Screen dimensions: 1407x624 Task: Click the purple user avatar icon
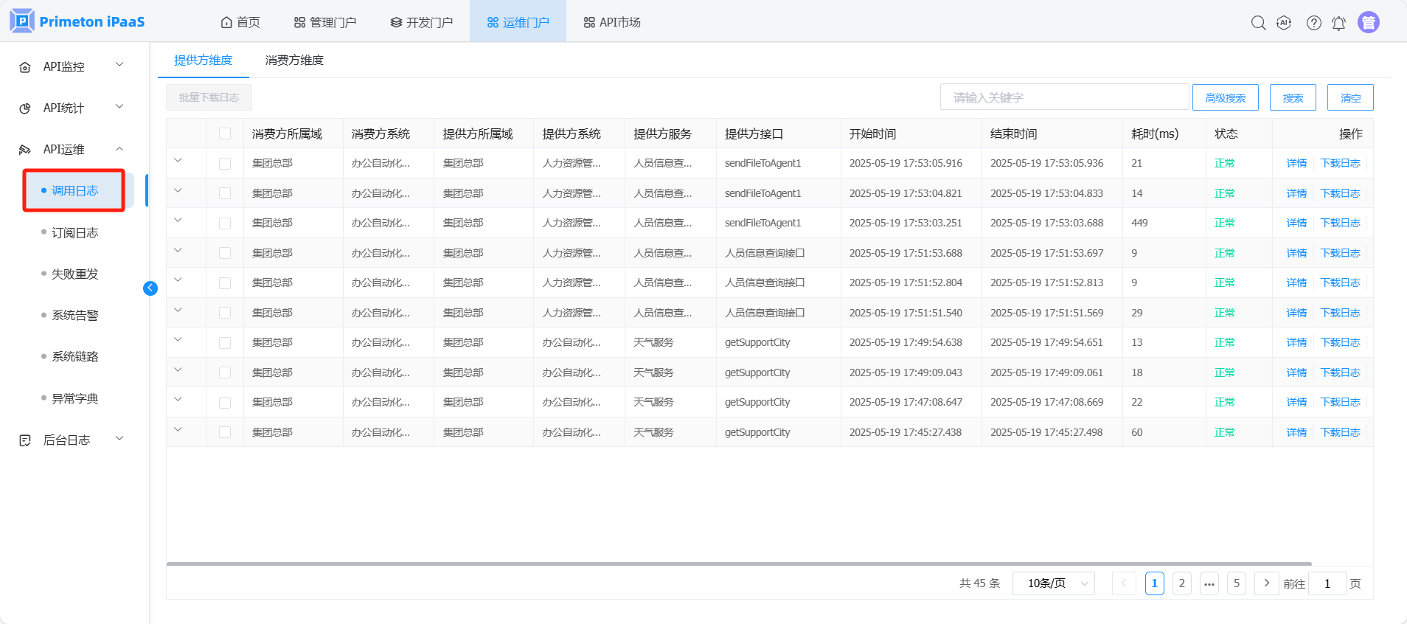(x=1369, y=23)
